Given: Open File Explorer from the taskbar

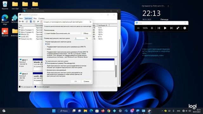Looking at the screenshot, I should [x=85, y=111].
